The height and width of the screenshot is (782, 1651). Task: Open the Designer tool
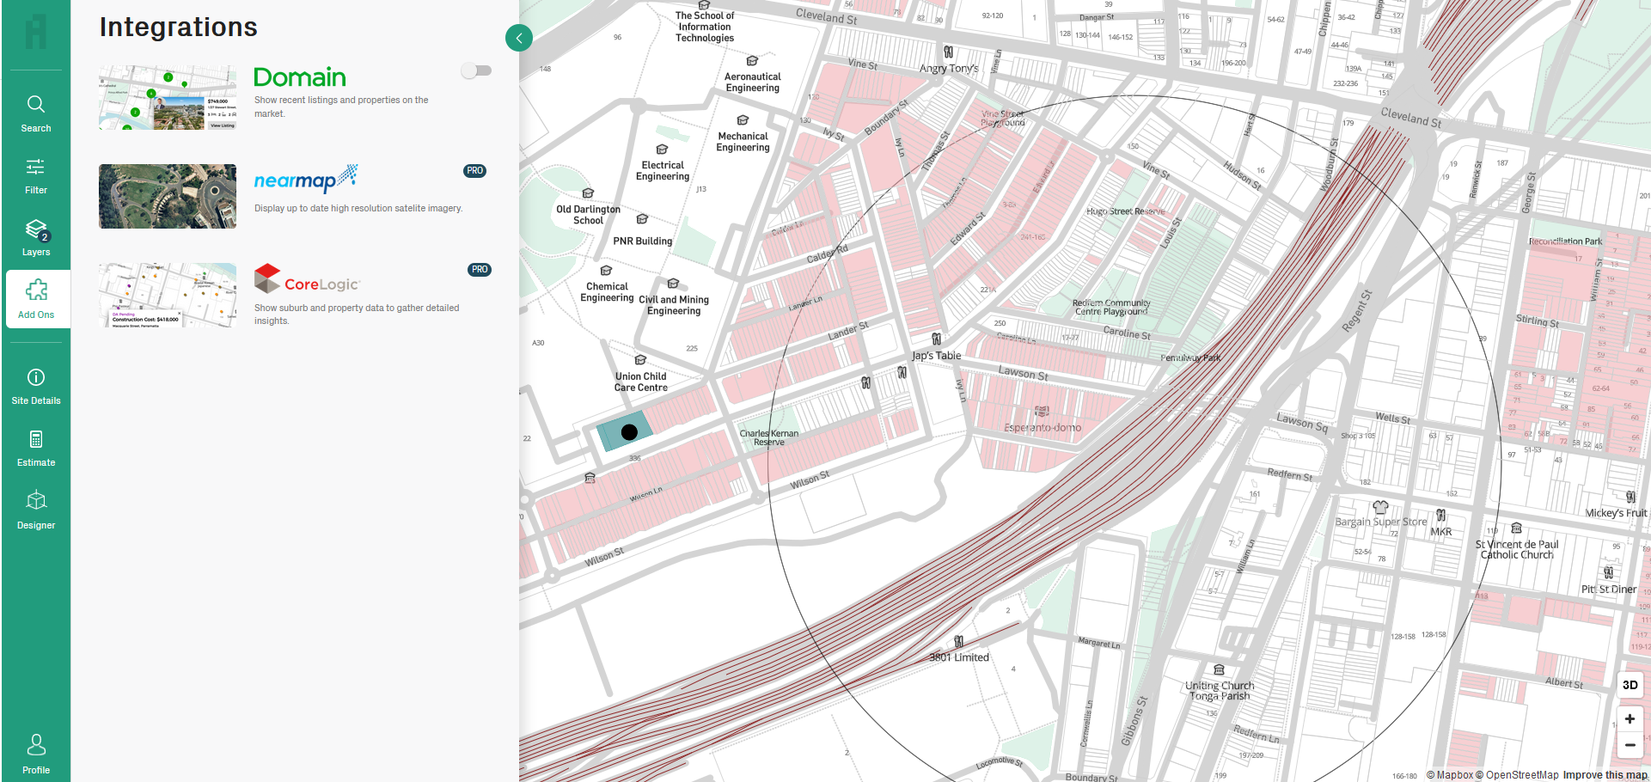tap(36, 510)
